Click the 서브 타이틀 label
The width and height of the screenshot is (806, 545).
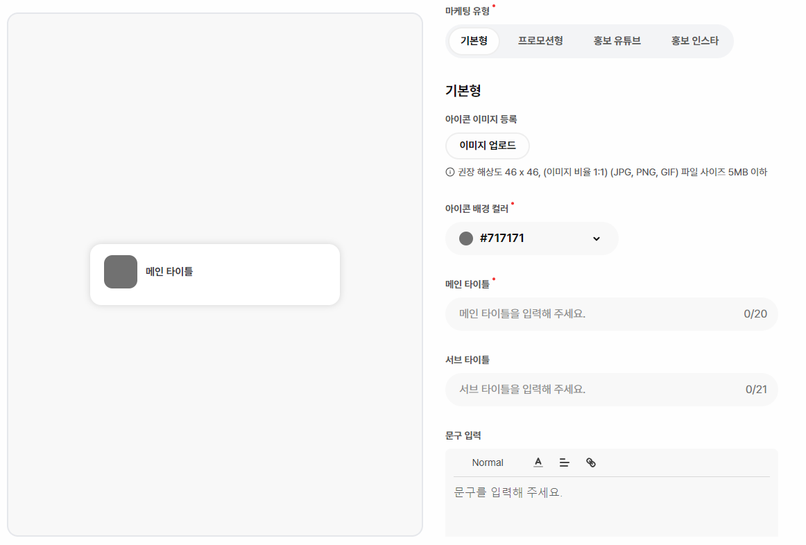[x=468, y=360]
